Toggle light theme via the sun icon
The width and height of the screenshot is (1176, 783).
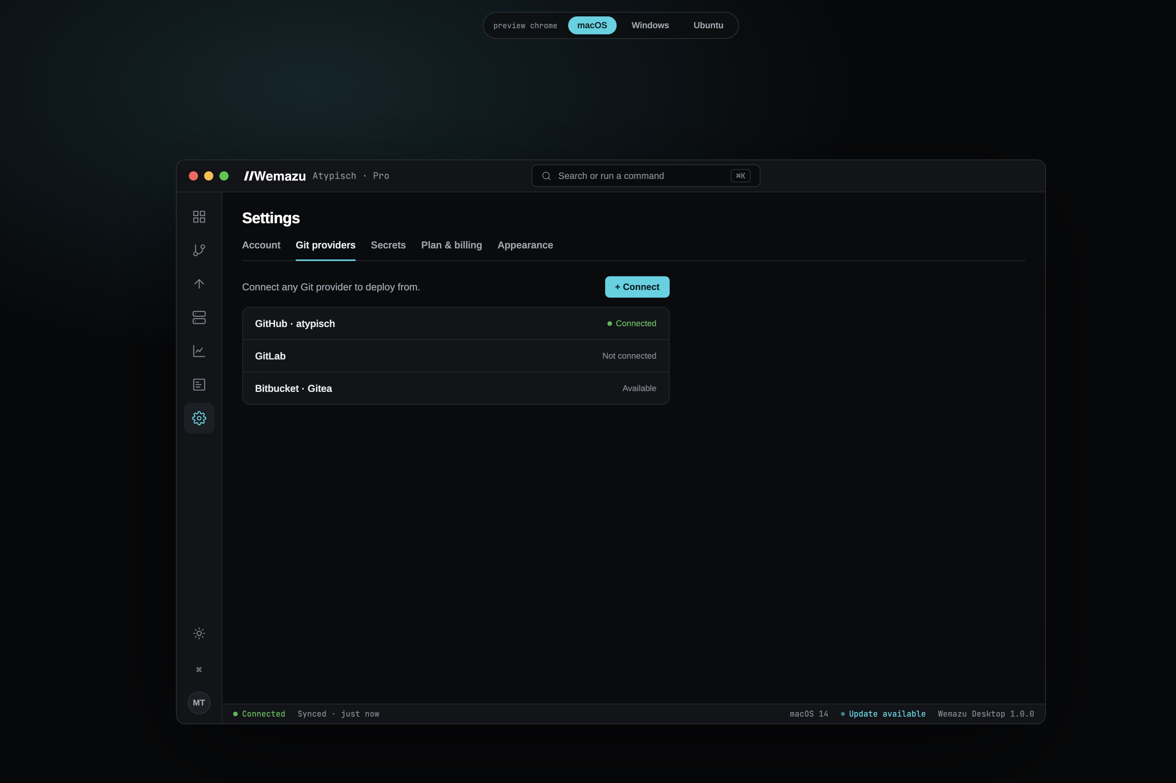click(x=199, y=633)
